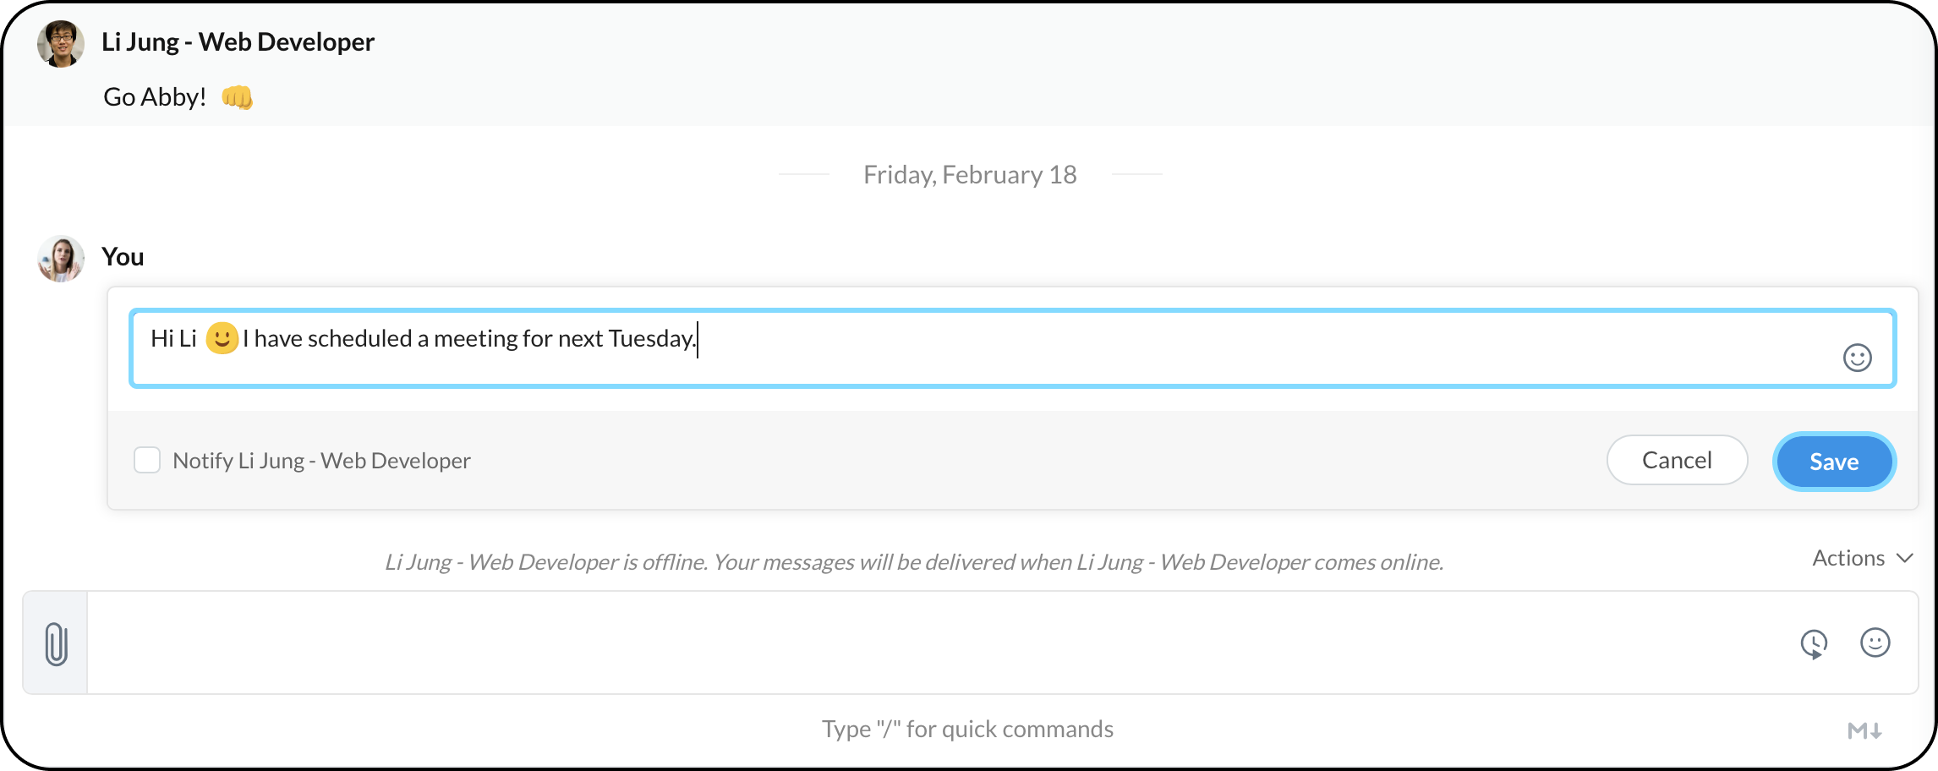Cancel editing the message
Image resolution: width=1938 pixels, height=771 pixels.
(x=1677, y=460)
